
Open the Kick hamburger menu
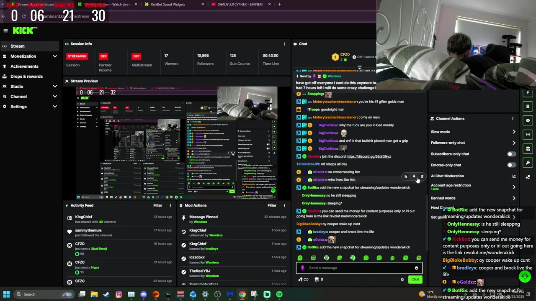(5, 31)
